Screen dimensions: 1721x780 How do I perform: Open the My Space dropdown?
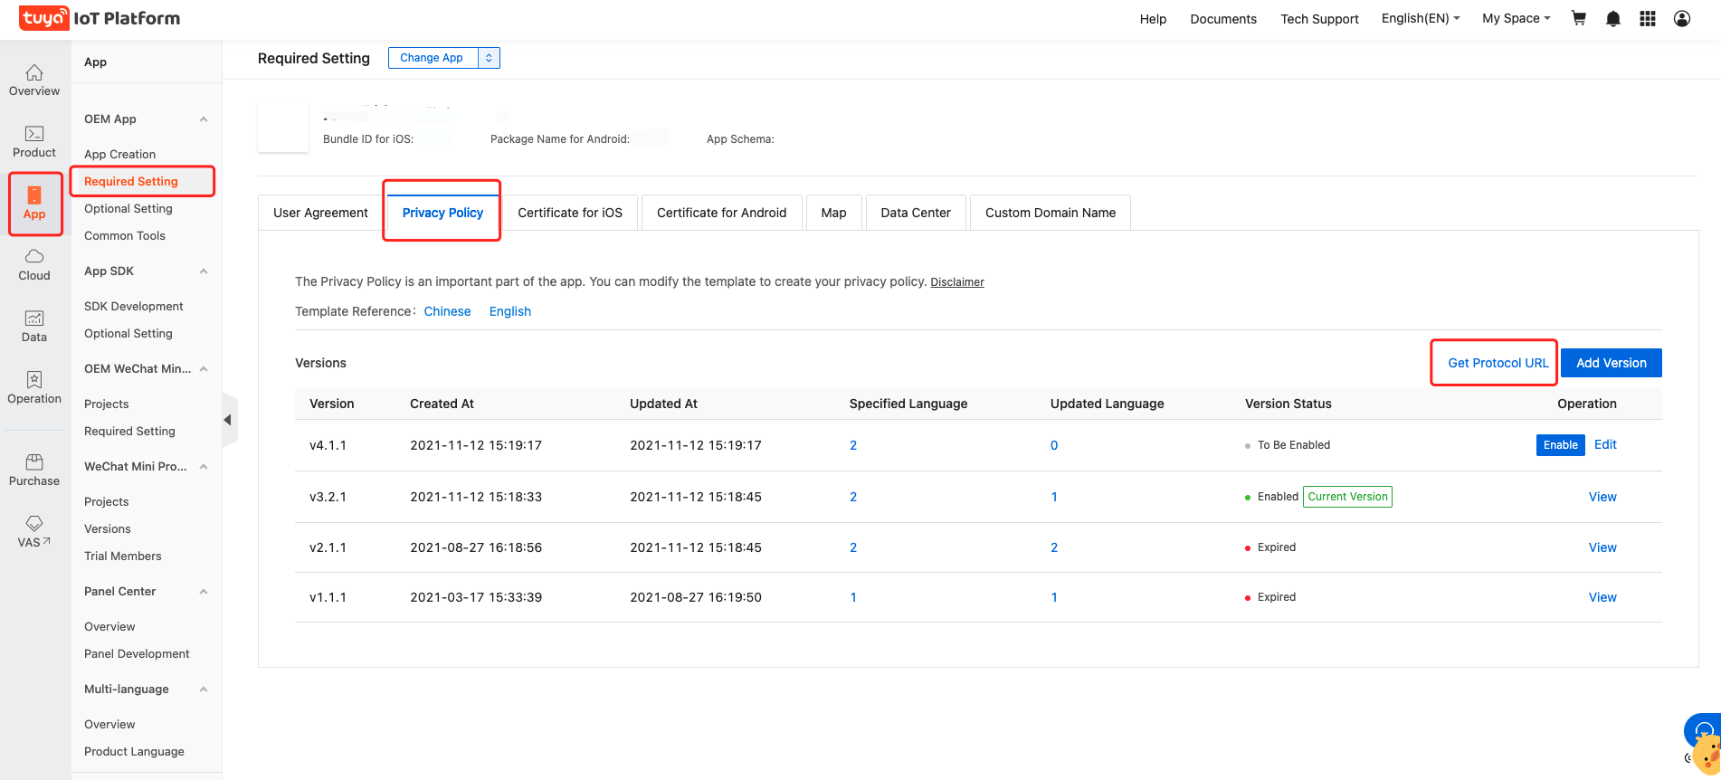[1516, 18]
